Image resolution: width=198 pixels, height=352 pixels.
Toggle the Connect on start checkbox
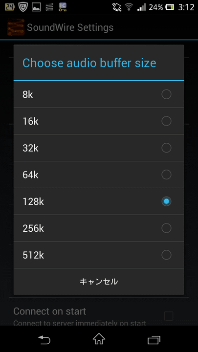[x=169, y=316]
